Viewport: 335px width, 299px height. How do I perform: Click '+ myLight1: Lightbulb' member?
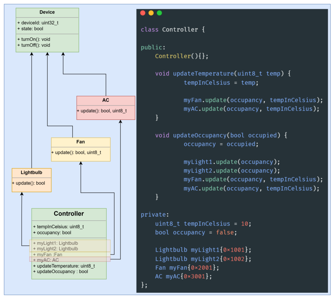(56, 243)
